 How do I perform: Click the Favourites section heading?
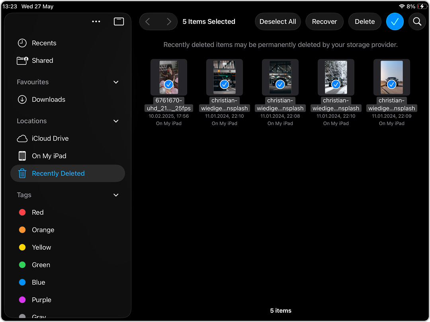33,82
